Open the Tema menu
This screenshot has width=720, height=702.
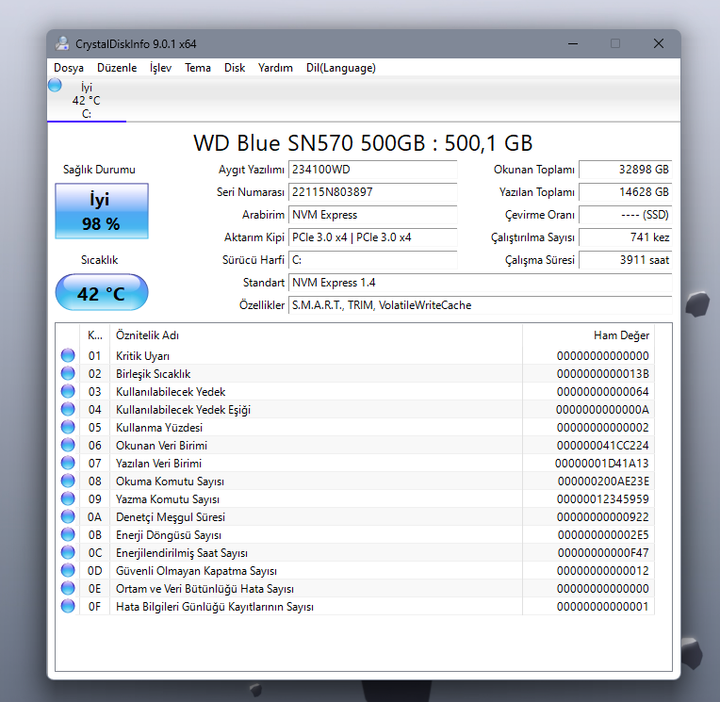click(x=198, y=68)
